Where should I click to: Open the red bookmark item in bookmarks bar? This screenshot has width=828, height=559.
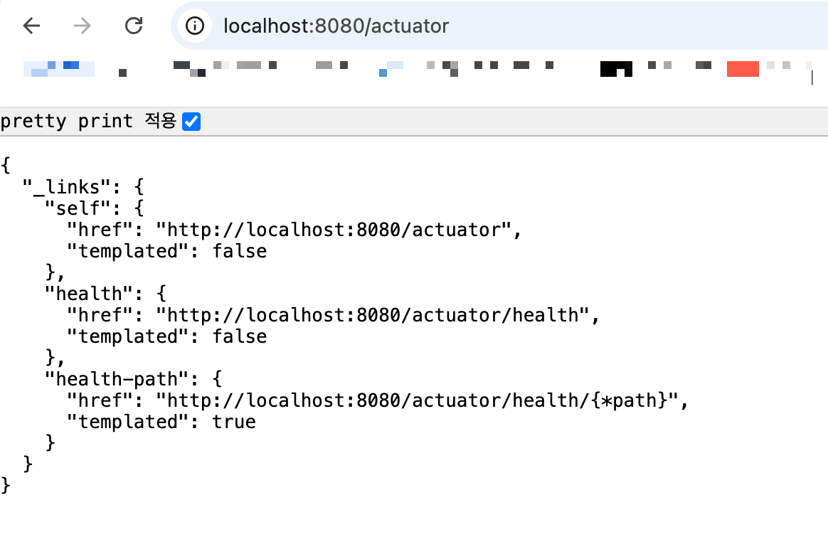(x=743, y=68)
